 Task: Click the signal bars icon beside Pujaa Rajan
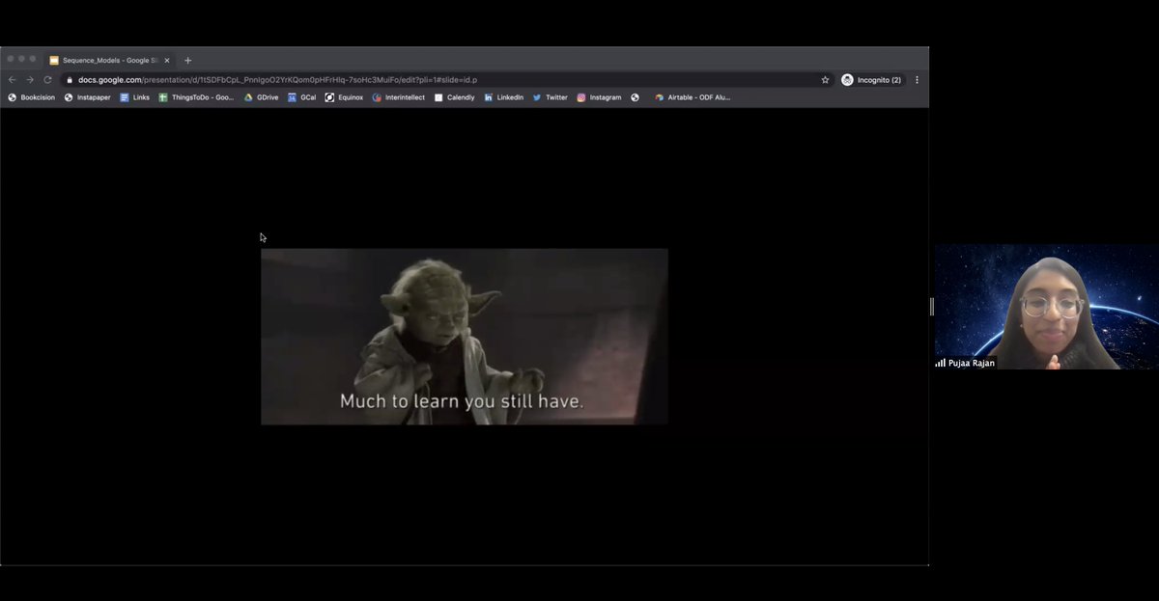(x=940, y=363)
